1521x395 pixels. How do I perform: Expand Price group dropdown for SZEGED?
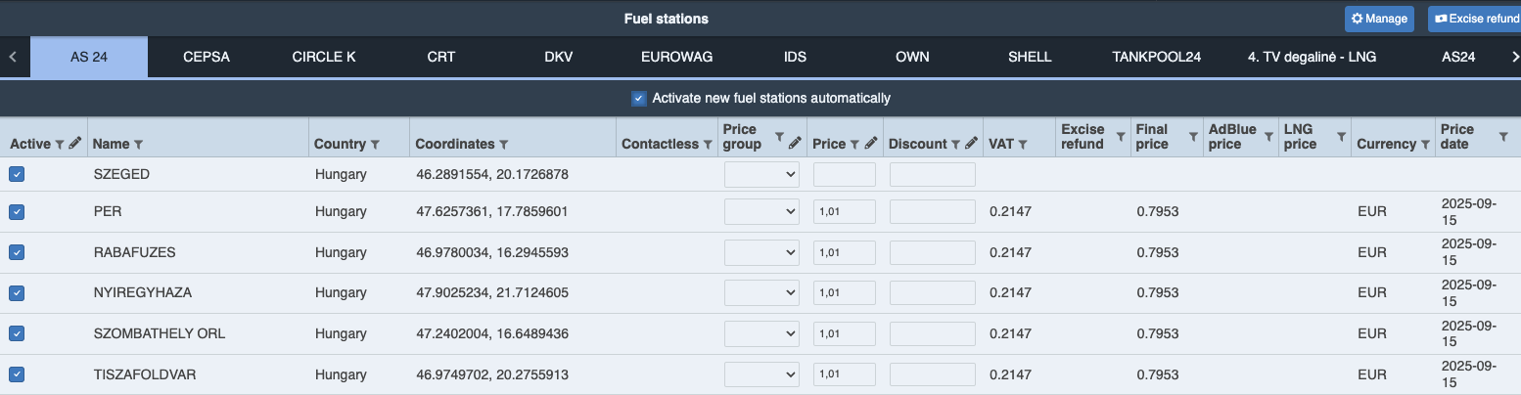761,174
